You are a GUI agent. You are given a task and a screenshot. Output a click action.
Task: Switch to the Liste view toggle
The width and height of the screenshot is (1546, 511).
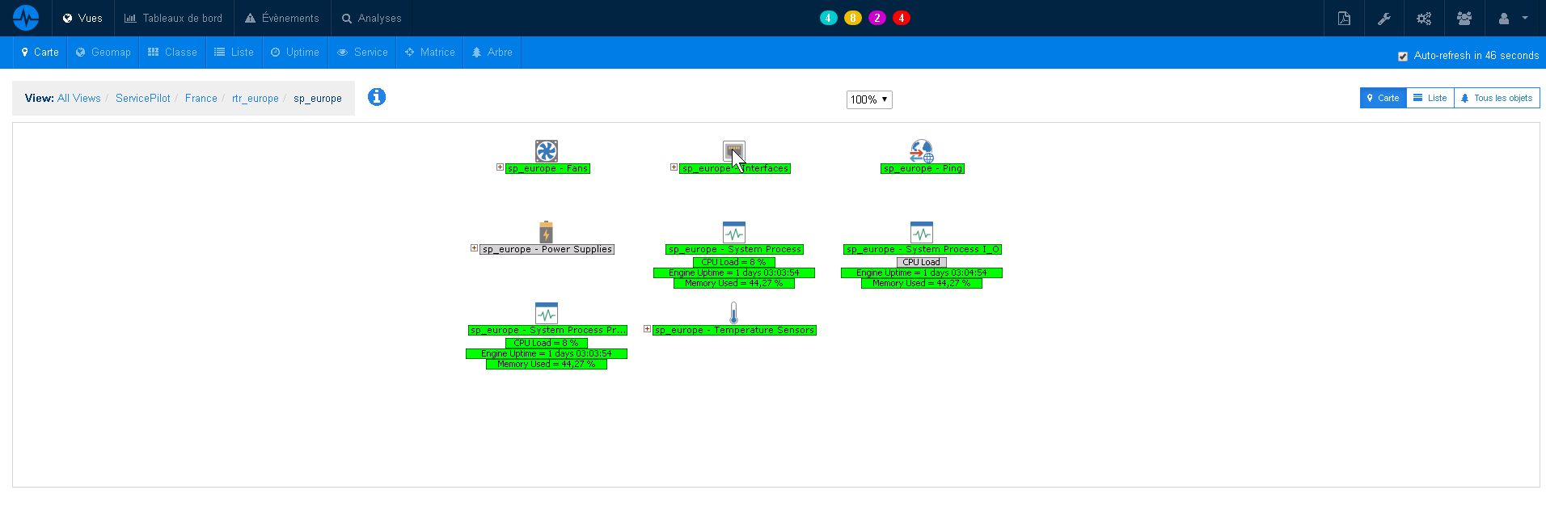click(1430, 98)
